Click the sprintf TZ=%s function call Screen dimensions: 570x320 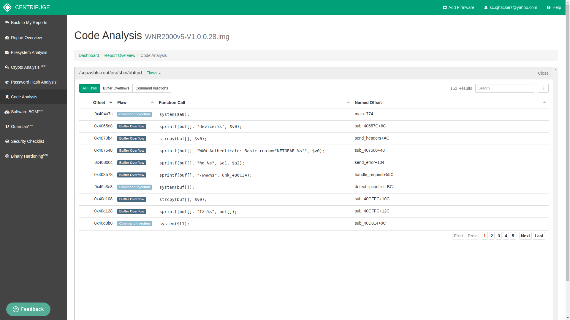(198, 212)
